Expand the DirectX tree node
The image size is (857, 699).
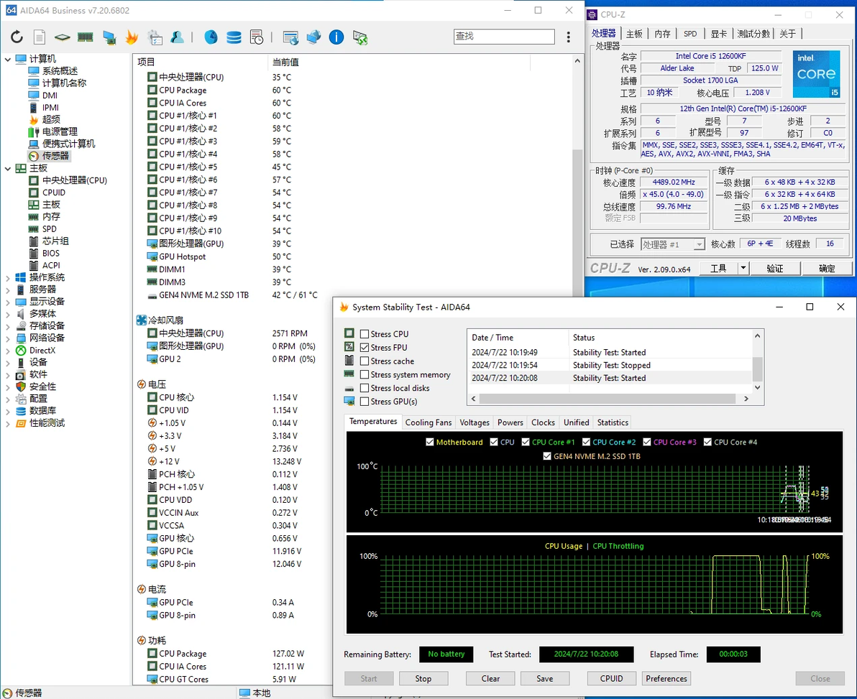8,351
